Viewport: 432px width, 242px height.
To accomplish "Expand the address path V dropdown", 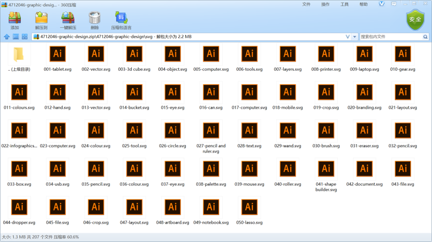I will pyautogui.click(x=348, y=37).
